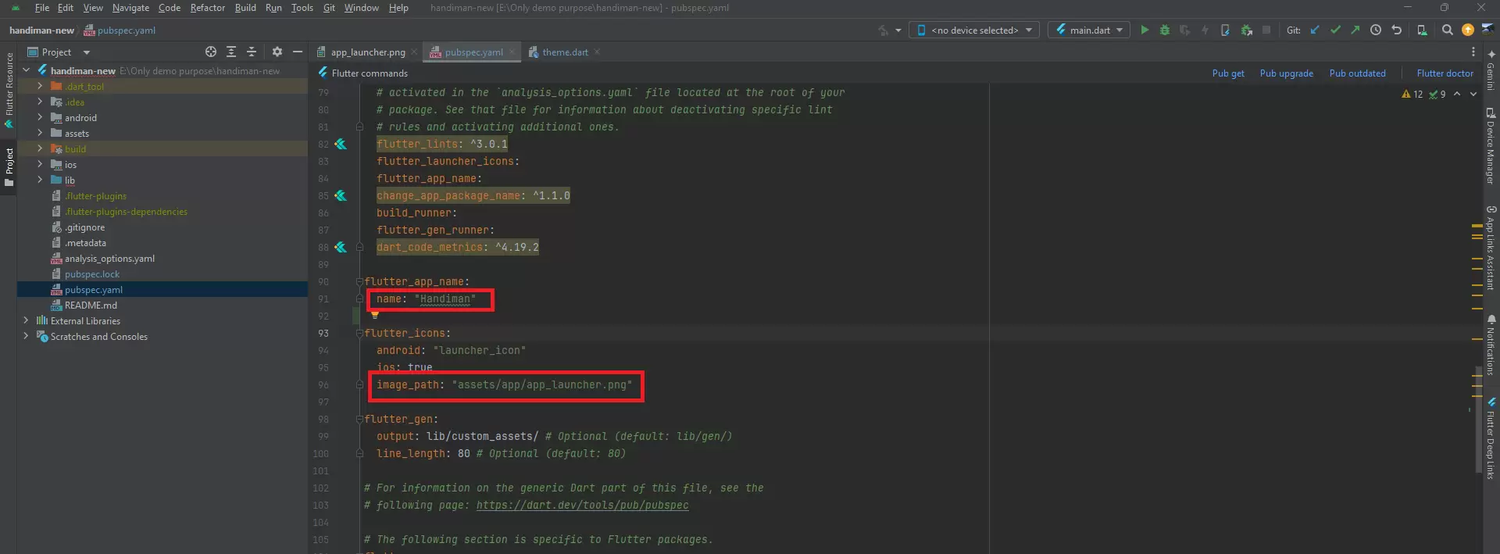Image resolution: width=1500 pixels, height=554 pixels.
Task: Open Search Everywhere magnifier icon
Action: pyautogui.click(x=1448, y=30)
